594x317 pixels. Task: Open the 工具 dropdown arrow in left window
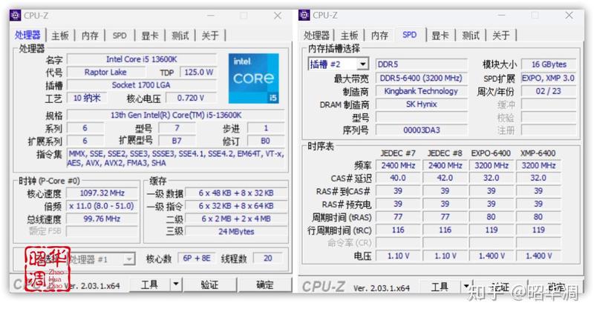coord(176,284)
